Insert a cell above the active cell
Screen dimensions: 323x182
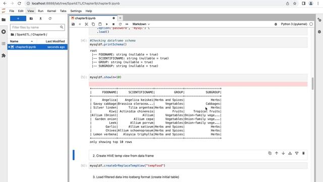click(x=290, y=153)
